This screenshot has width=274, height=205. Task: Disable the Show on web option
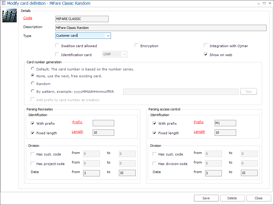[205, 54]
